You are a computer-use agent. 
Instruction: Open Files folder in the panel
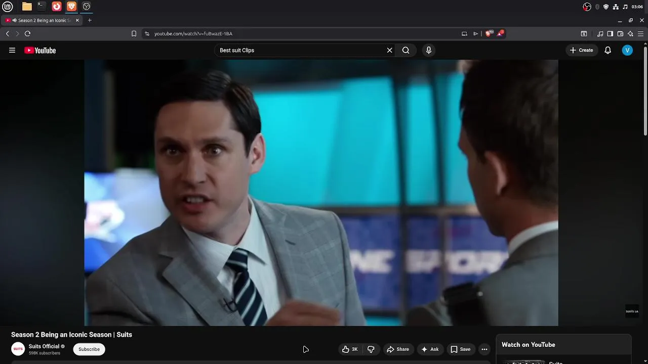tap(27, 7)
